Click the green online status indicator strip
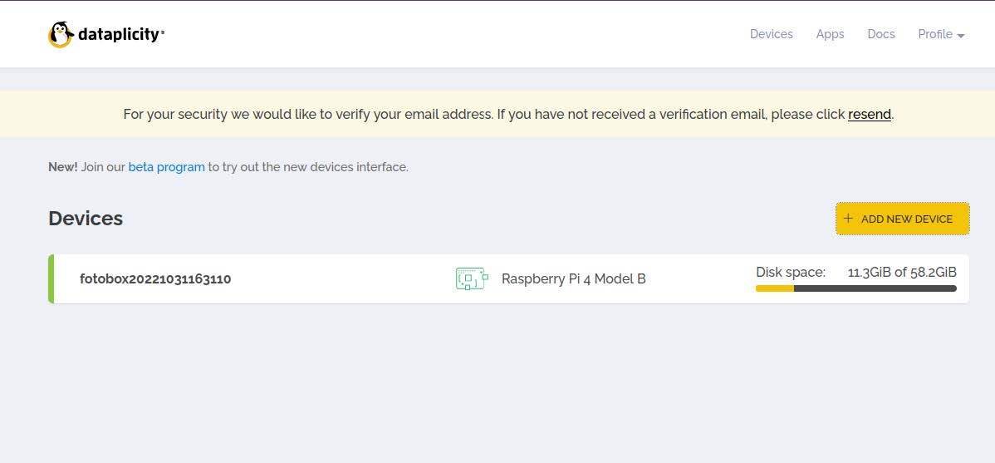Screen dimensions: 995x463 51,278
